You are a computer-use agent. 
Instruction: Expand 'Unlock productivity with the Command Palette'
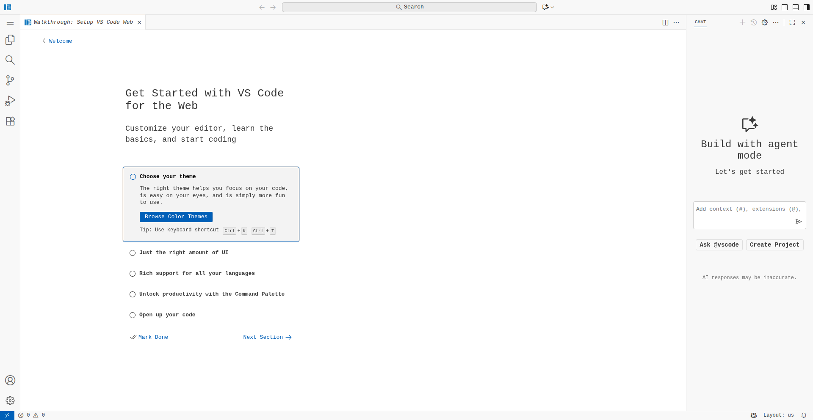pos(212,294)
